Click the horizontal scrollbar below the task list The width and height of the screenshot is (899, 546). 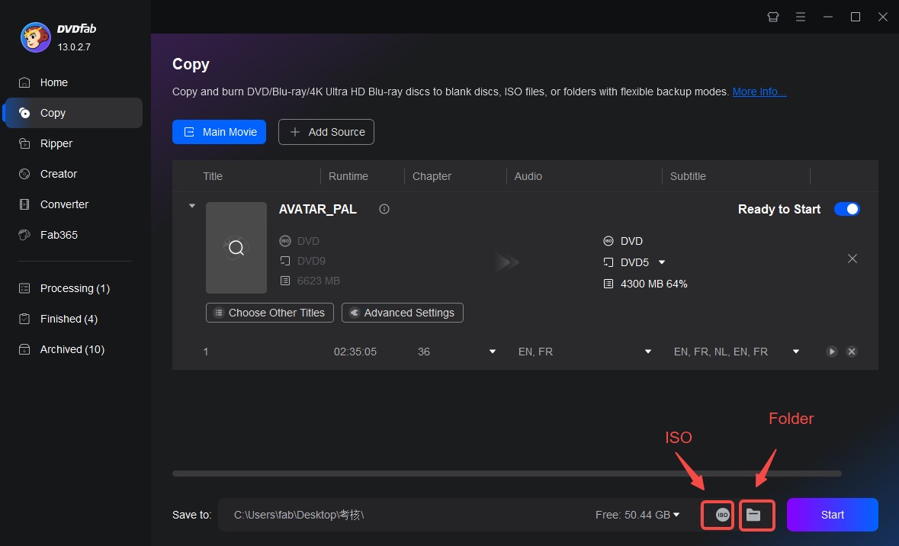click(506, 474)
